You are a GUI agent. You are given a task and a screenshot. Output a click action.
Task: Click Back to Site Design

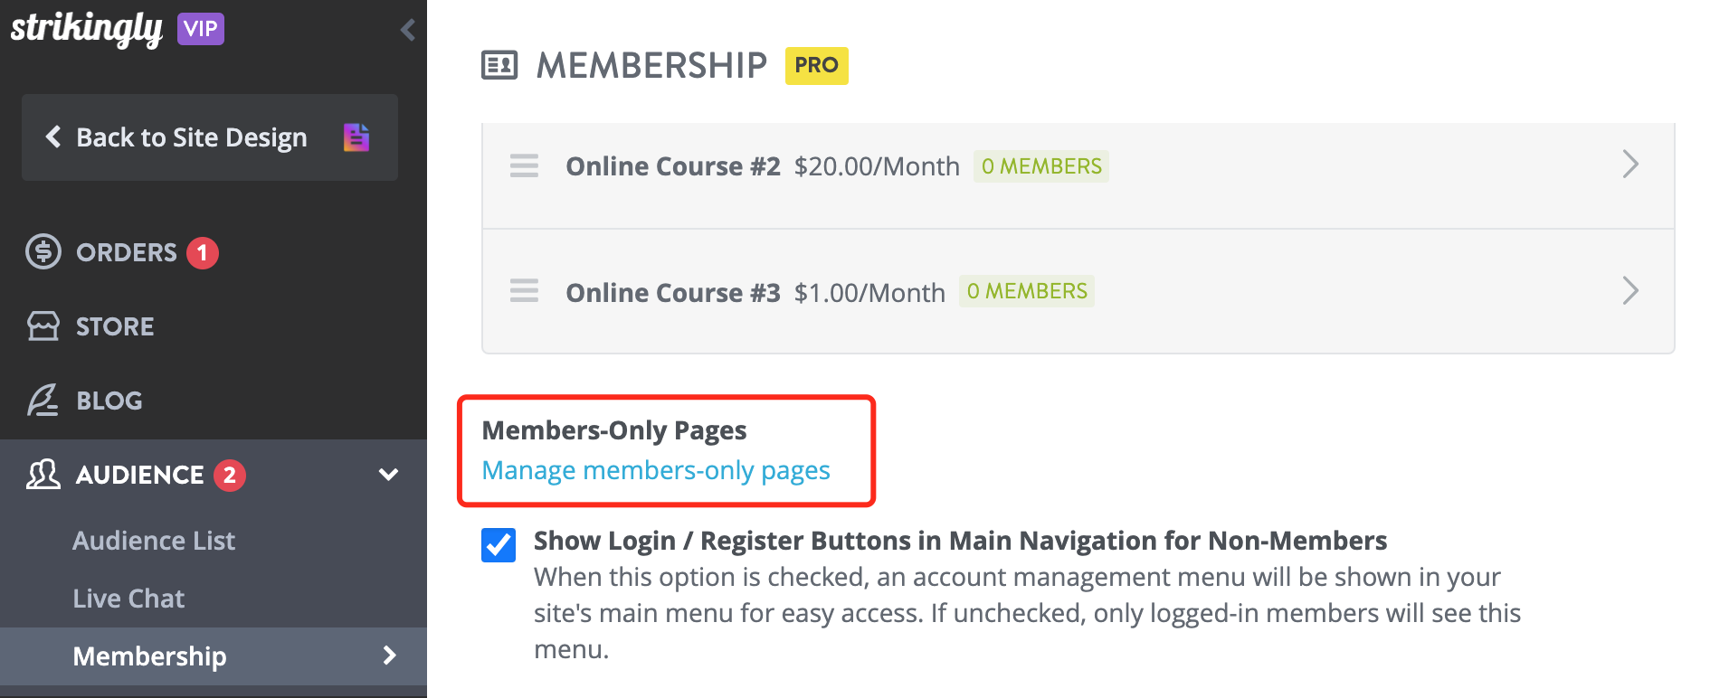tap(191, 137)
